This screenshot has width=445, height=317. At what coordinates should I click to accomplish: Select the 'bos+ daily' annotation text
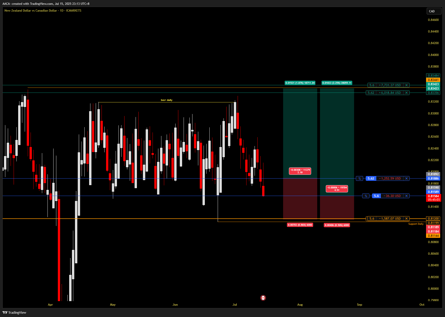tap(167, 100)
